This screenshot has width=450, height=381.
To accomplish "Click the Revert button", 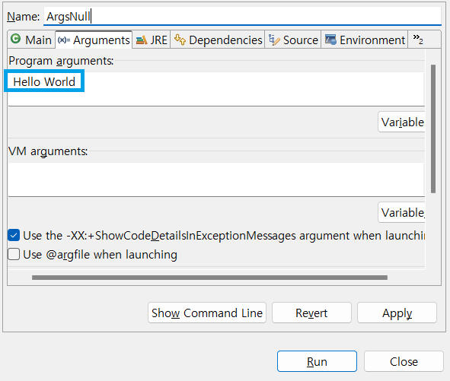I will [311, 313].
